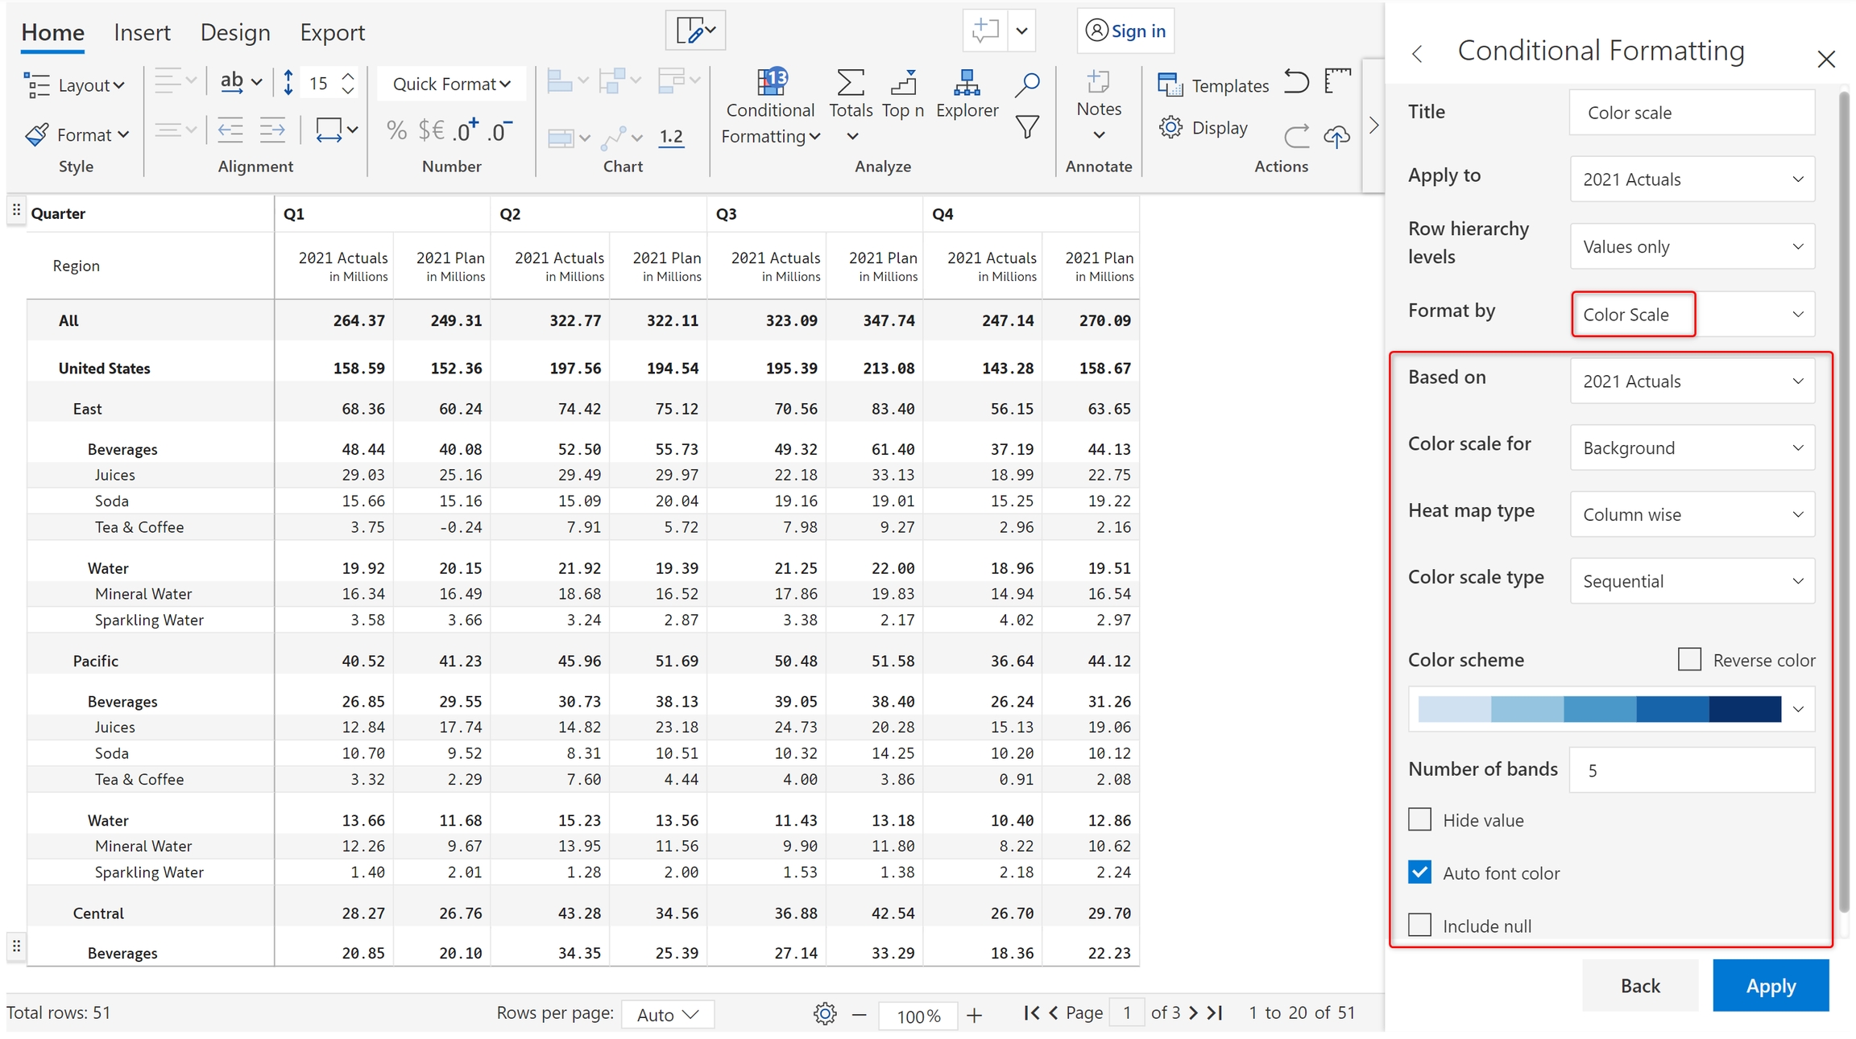Click the search magnifier icon

click(x=1027, y=84)
